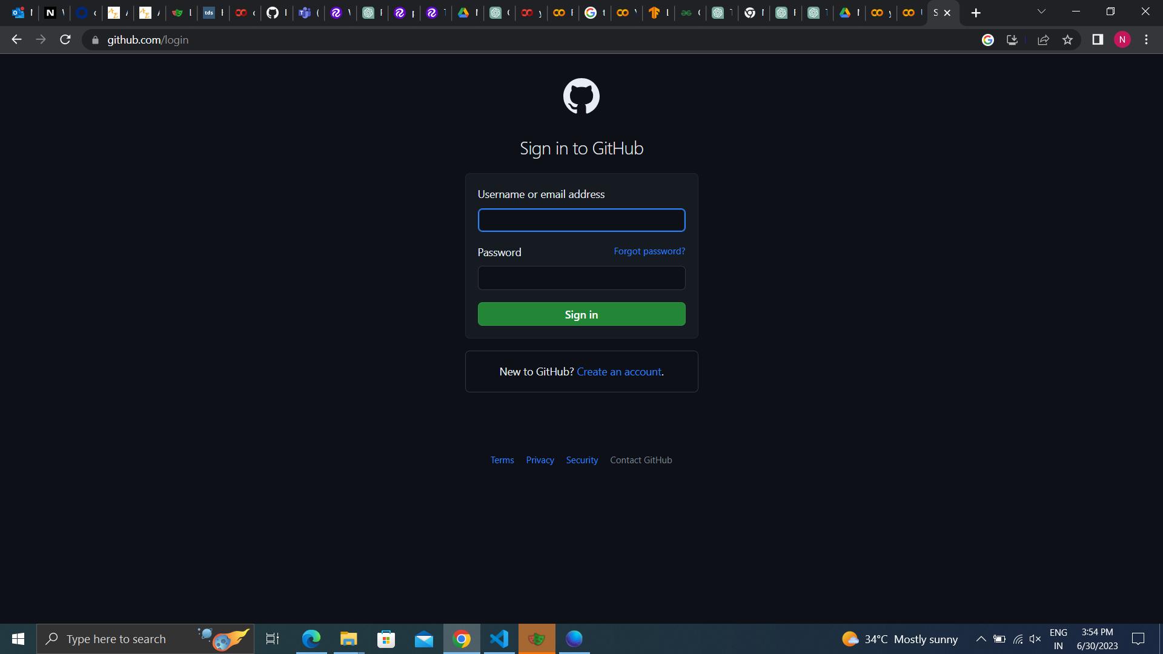Go forward with the browser arrow
Viewport: 1163px width, 654px height.
click(41, 40)
